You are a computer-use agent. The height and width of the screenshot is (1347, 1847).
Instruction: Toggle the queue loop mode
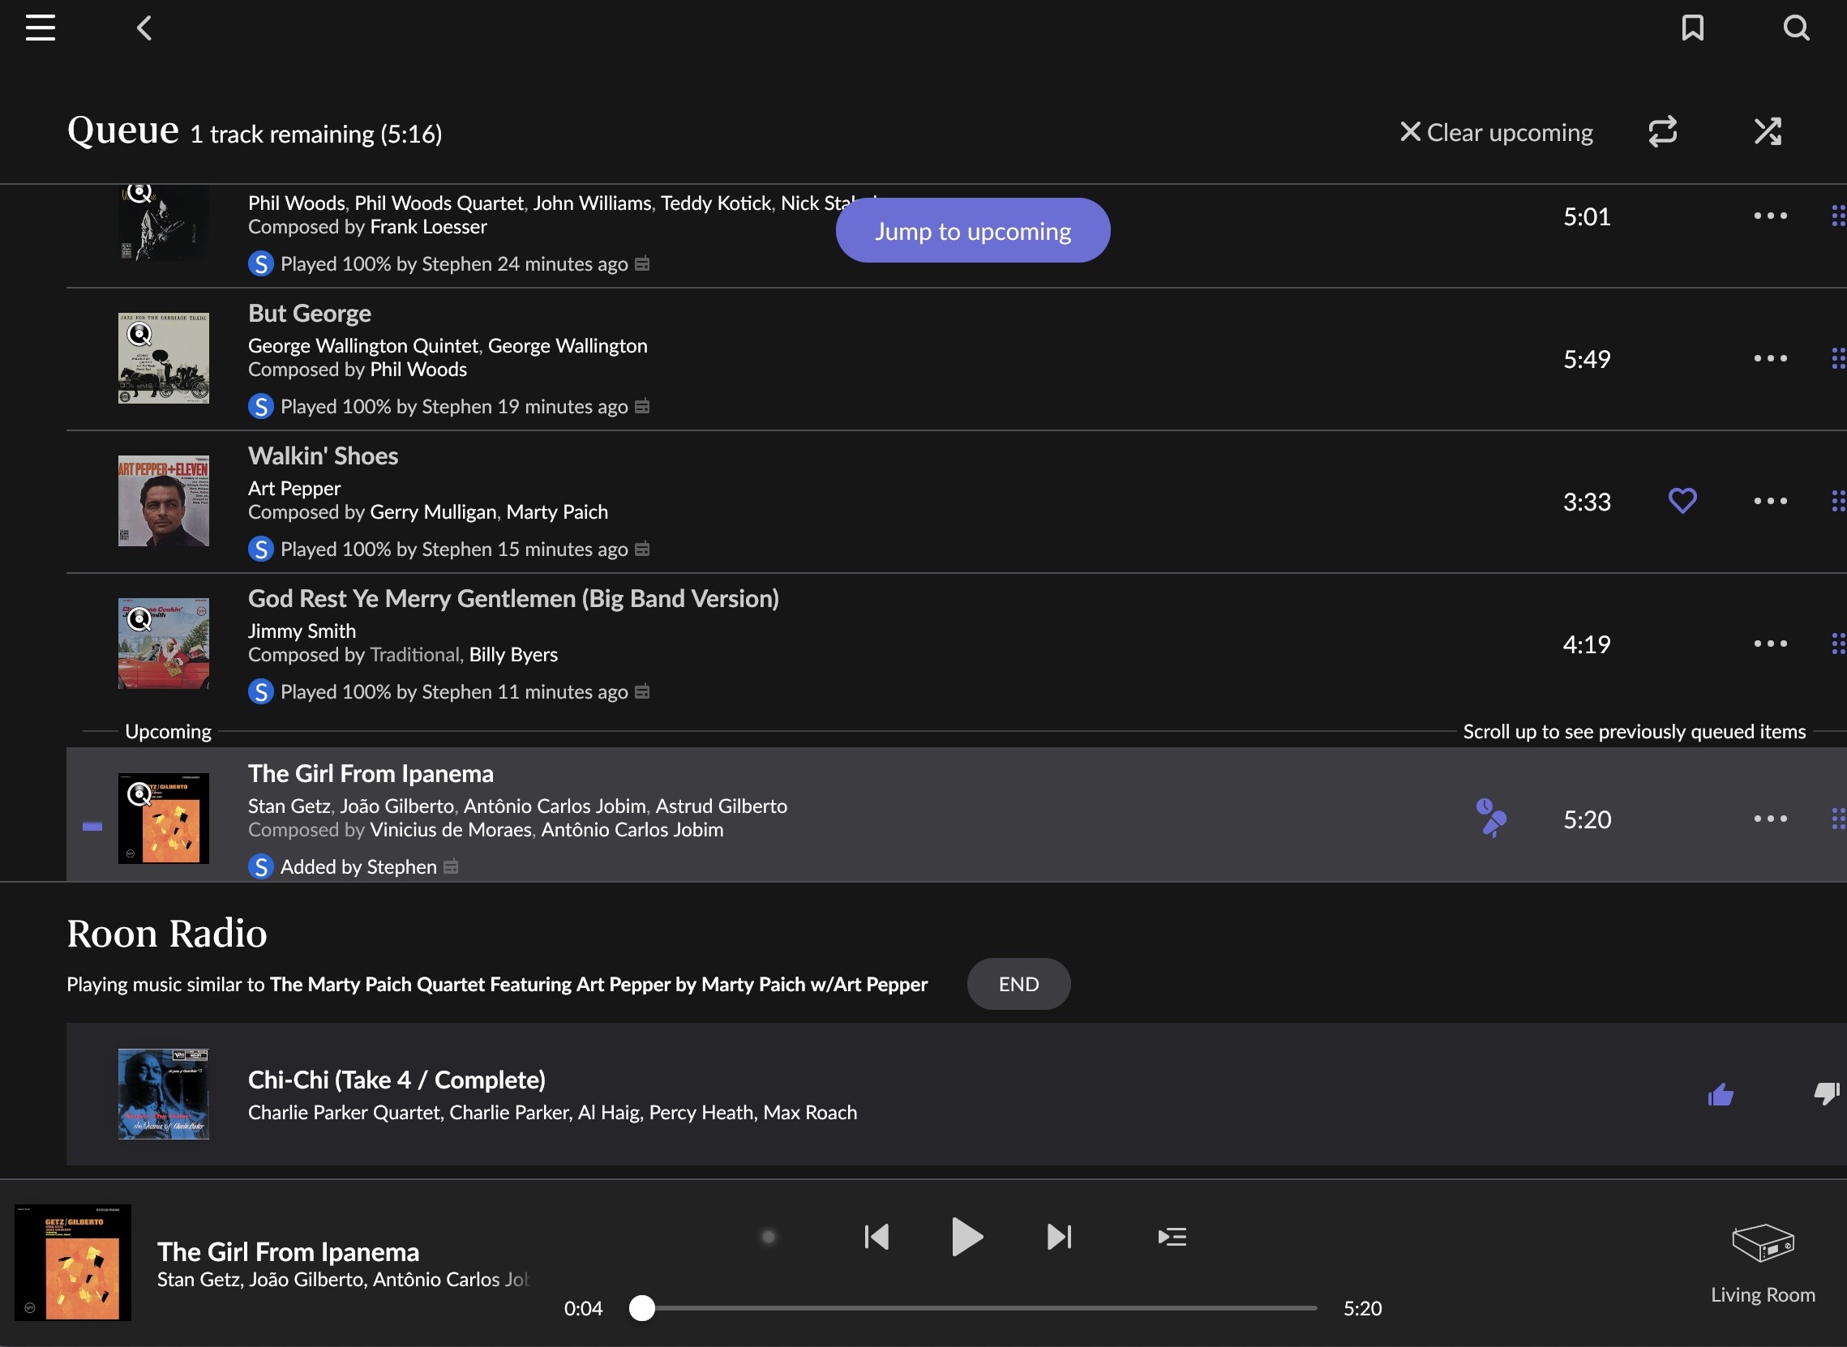click(x=1662, y=131)
